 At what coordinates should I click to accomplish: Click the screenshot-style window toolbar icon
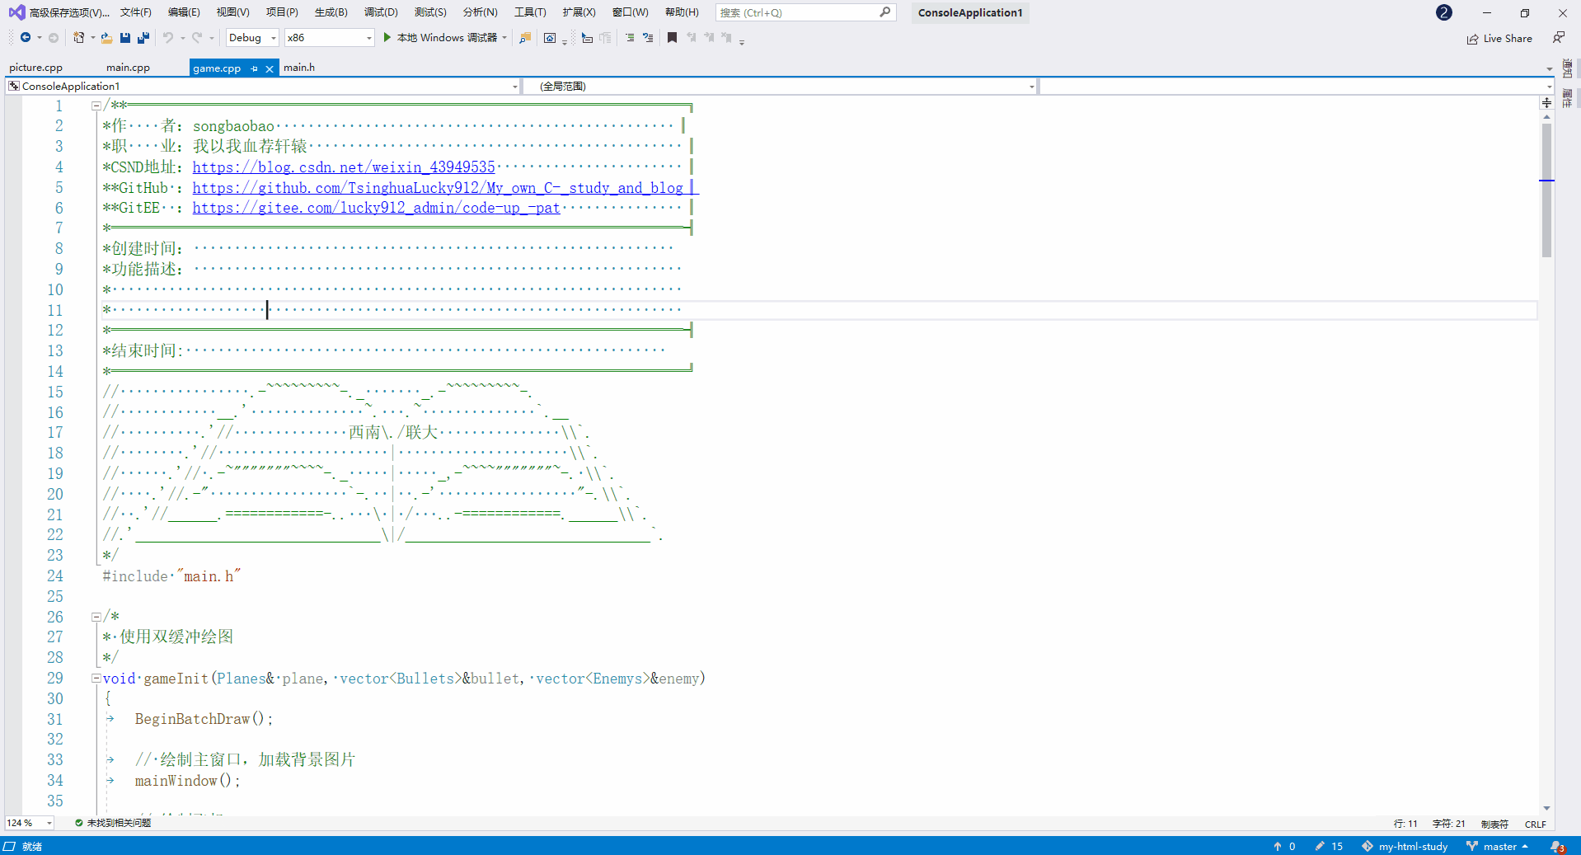point(550,38)
